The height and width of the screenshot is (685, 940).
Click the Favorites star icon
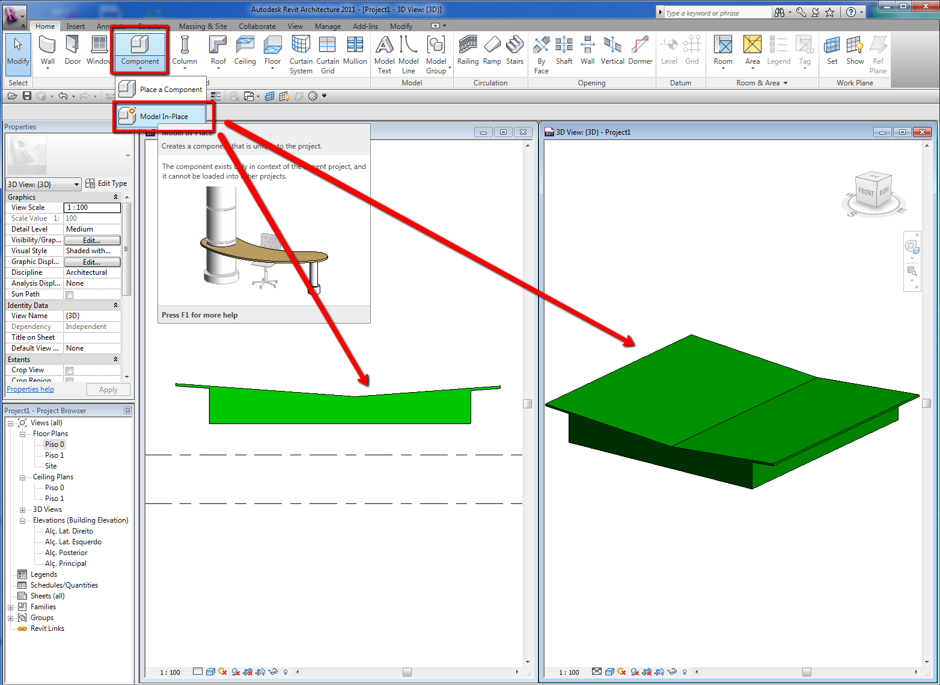point(830,12)
